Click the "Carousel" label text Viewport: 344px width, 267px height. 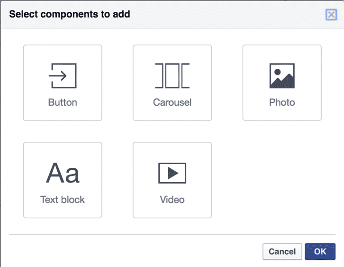[172, 102]
